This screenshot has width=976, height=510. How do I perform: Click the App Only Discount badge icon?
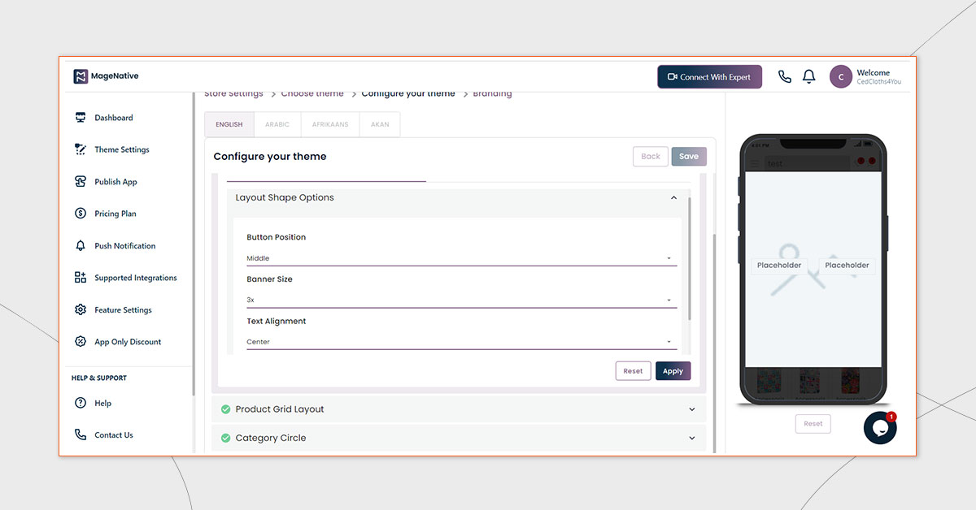(x=81, y=342)
